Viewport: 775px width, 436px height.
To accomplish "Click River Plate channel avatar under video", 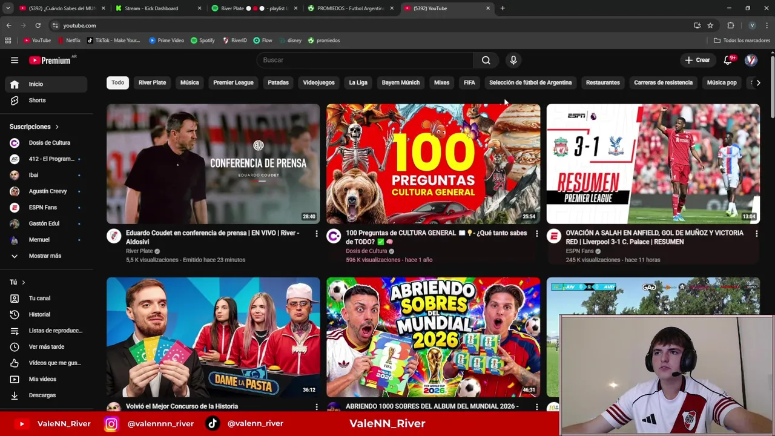I will click(x=114, y=236).
